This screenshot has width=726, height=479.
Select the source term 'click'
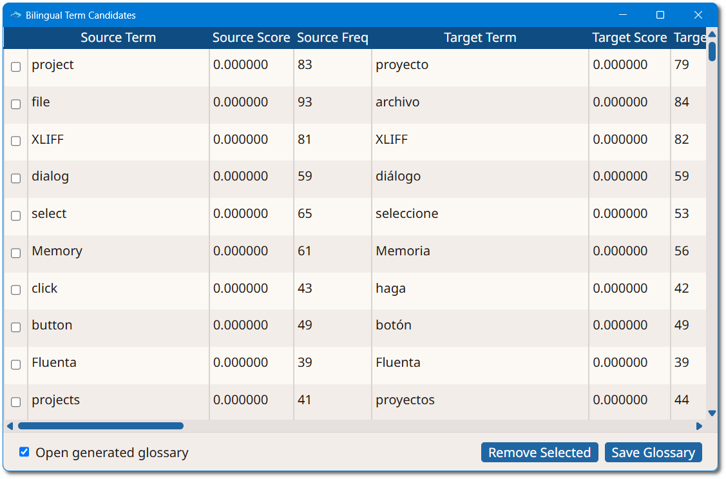click(44, 288)
